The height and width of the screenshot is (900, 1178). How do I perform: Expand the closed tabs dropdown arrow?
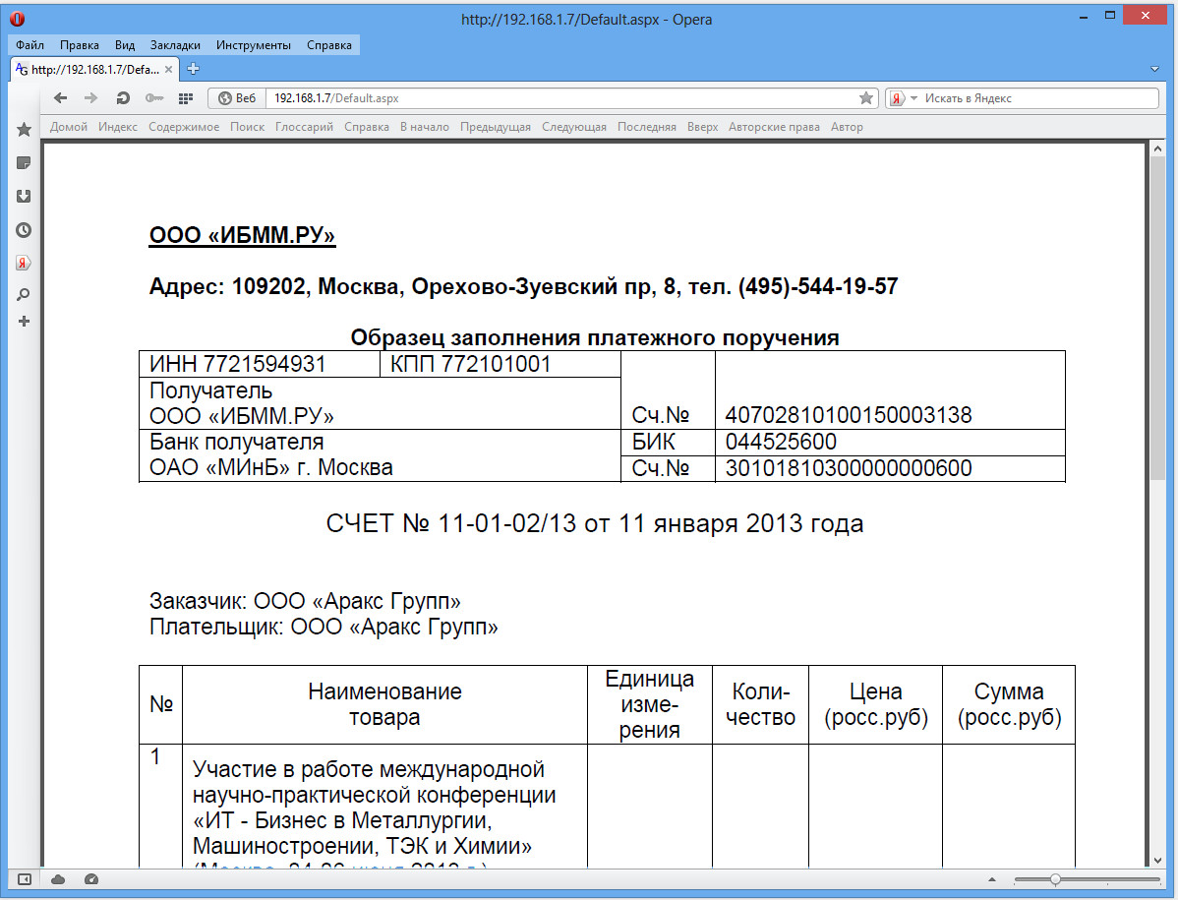[x=1154, y=69]
